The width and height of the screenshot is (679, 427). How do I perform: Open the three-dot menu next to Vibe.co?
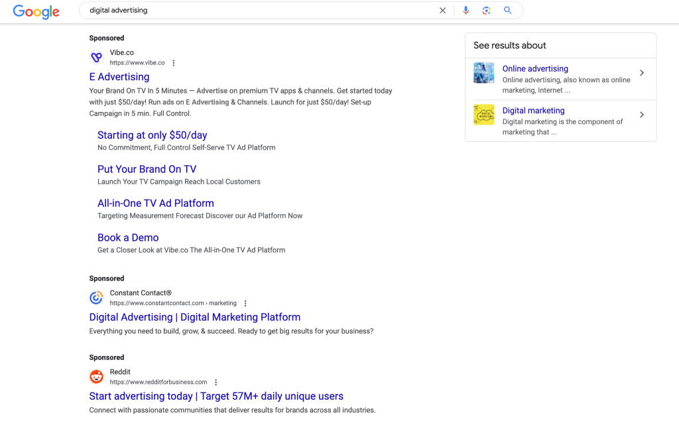(173, 62)
